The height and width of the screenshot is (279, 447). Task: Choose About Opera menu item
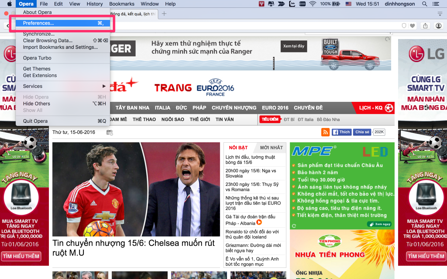click(x=63, y=12)
